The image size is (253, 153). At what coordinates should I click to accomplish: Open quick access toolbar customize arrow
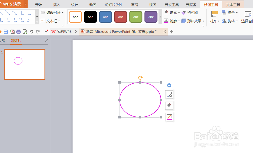point(46,31)
